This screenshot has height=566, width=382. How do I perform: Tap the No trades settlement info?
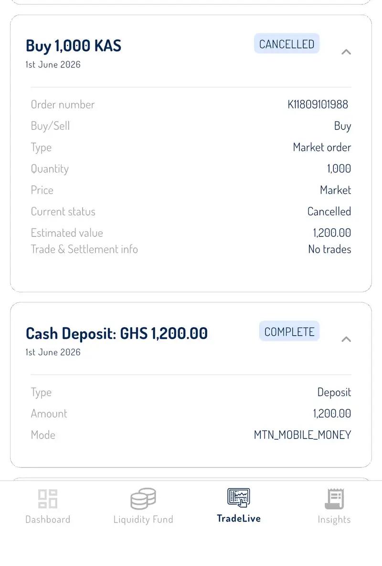(329, 249)
